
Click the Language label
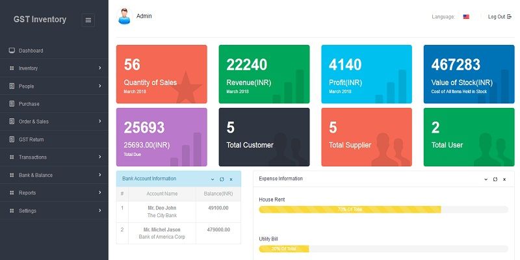click(x=443, y=17)
